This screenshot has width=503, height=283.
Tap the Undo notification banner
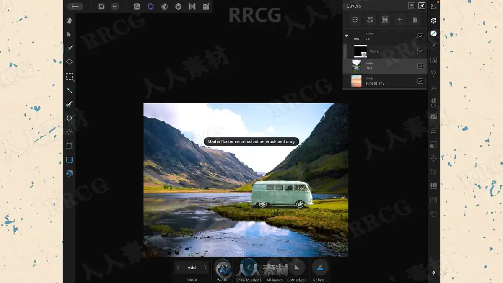251,141
